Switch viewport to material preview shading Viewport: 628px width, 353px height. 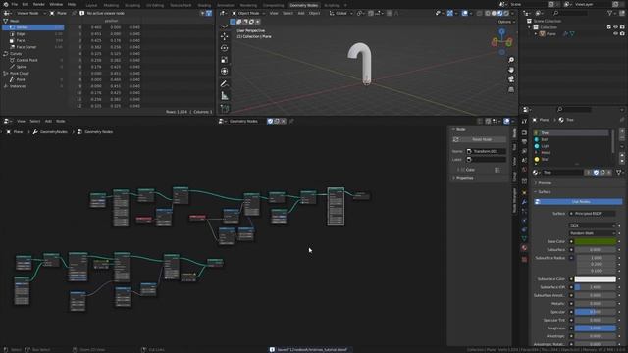tap(499, 13)
